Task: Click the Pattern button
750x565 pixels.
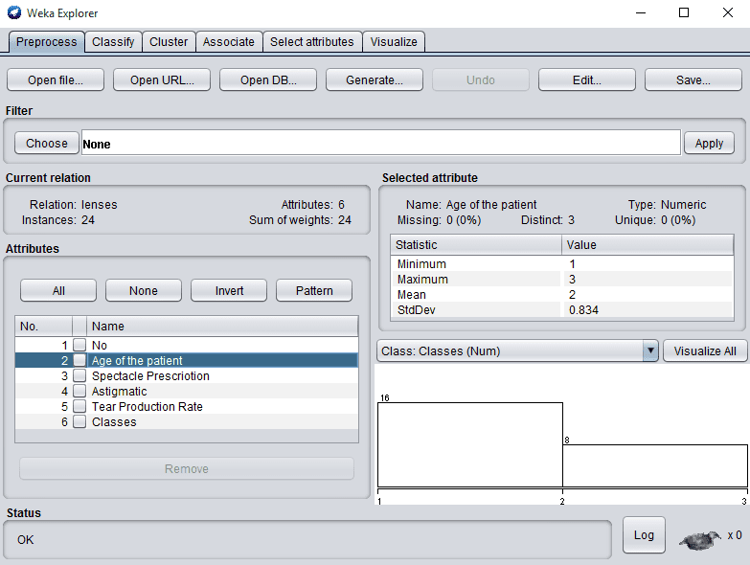Action: [314, 290]
